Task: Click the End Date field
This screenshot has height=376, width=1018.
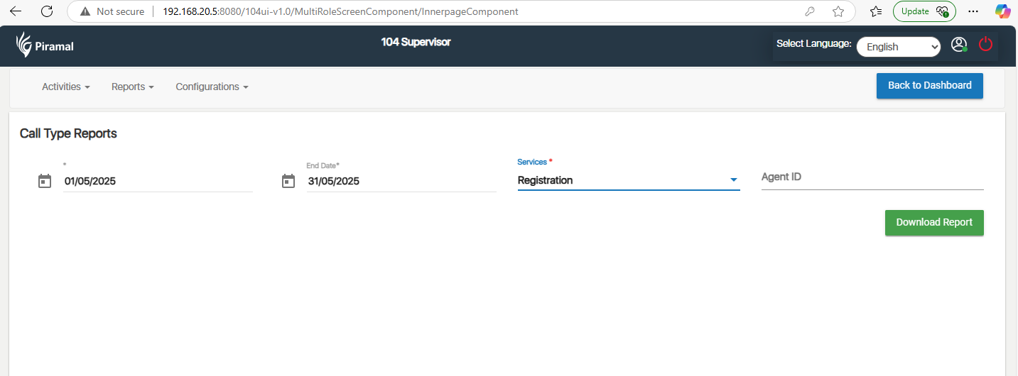Action: pos(401,181)
